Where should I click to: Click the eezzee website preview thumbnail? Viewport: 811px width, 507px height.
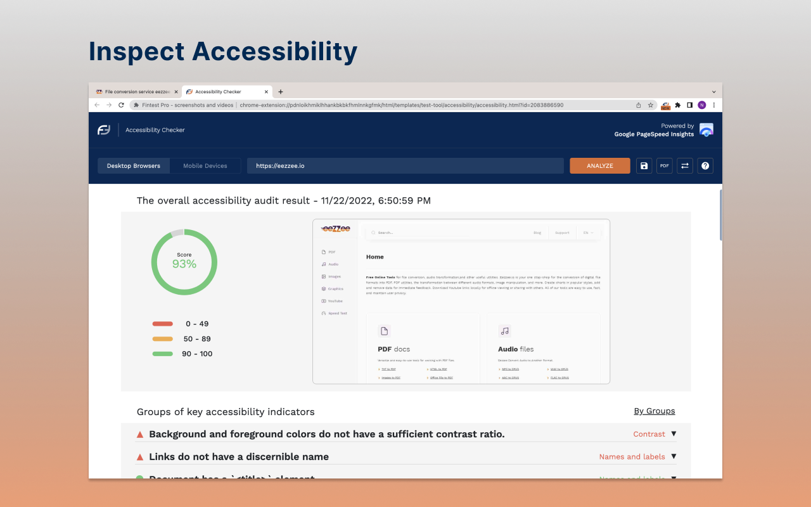pyautogui.click(x=461, y=302)
